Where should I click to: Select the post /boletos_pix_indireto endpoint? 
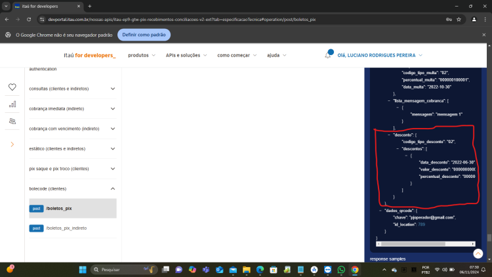pos(73,228)
